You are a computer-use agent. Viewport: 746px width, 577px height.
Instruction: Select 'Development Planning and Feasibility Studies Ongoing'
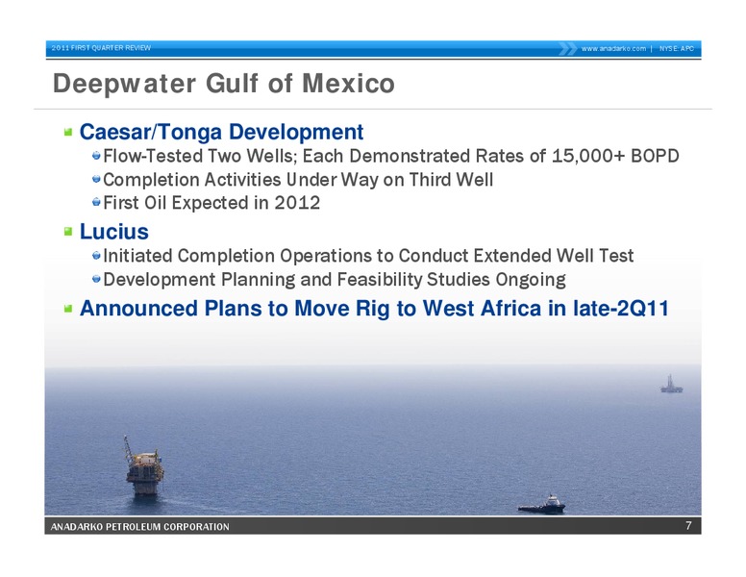[x=335, y=280]
